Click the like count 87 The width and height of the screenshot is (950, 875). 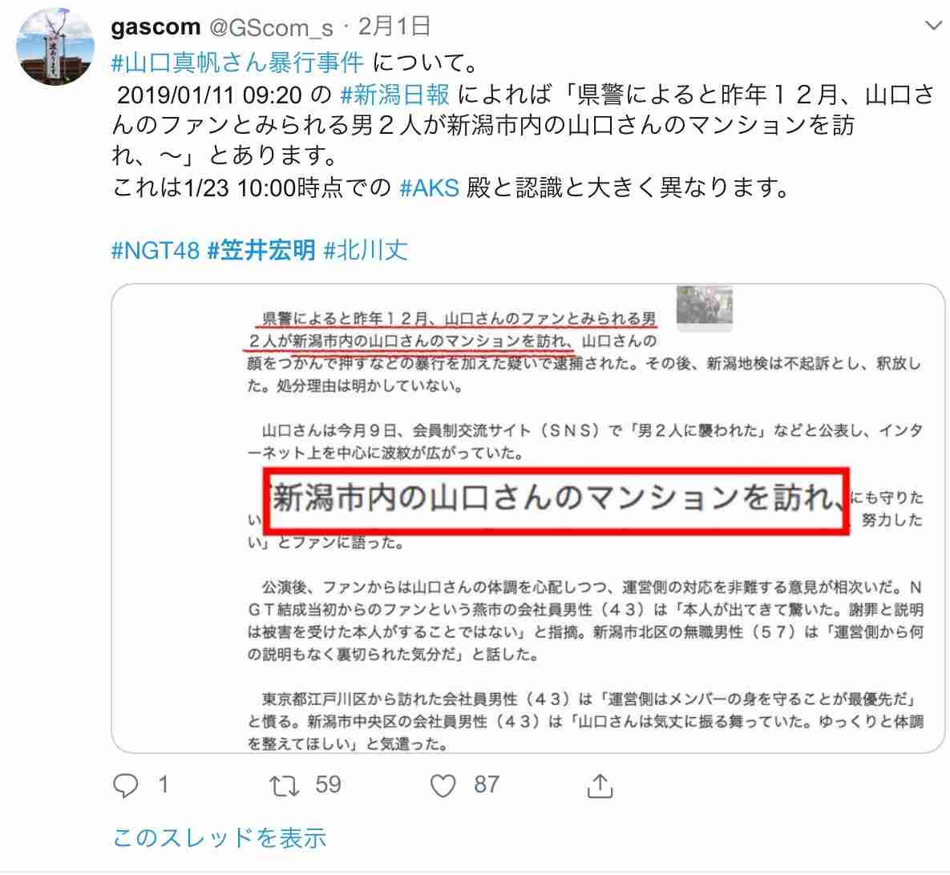[487, 784]
